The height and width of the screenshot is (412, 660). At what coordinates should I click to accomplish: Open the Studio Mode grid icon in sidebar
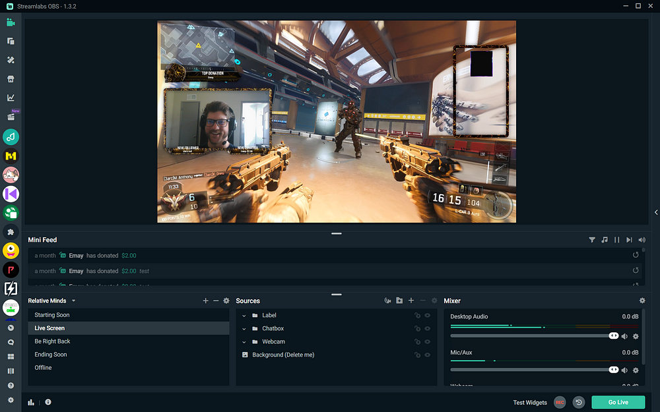[11, 357]
